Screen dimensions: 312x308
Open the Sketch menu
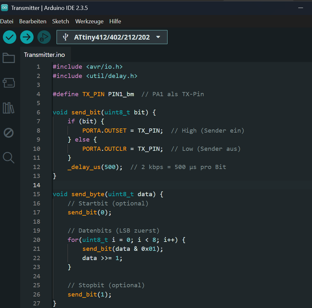[x=60, y=21]
